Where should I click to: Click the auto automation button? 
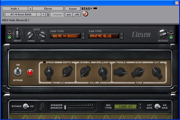69,14
